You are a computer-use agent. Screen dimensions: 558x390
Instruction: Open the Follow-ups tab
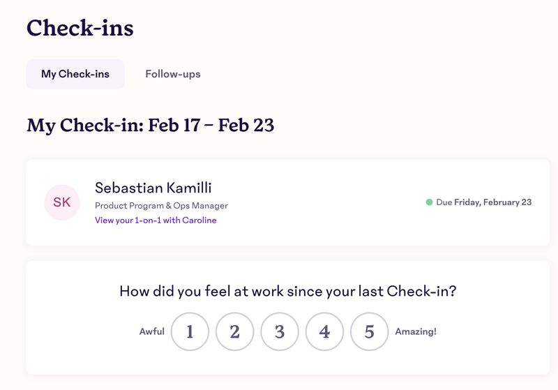pyautogui.click(x=173, y=74)
